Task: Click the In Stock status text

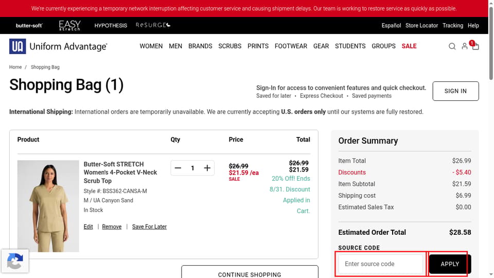Action: [93, 210]
